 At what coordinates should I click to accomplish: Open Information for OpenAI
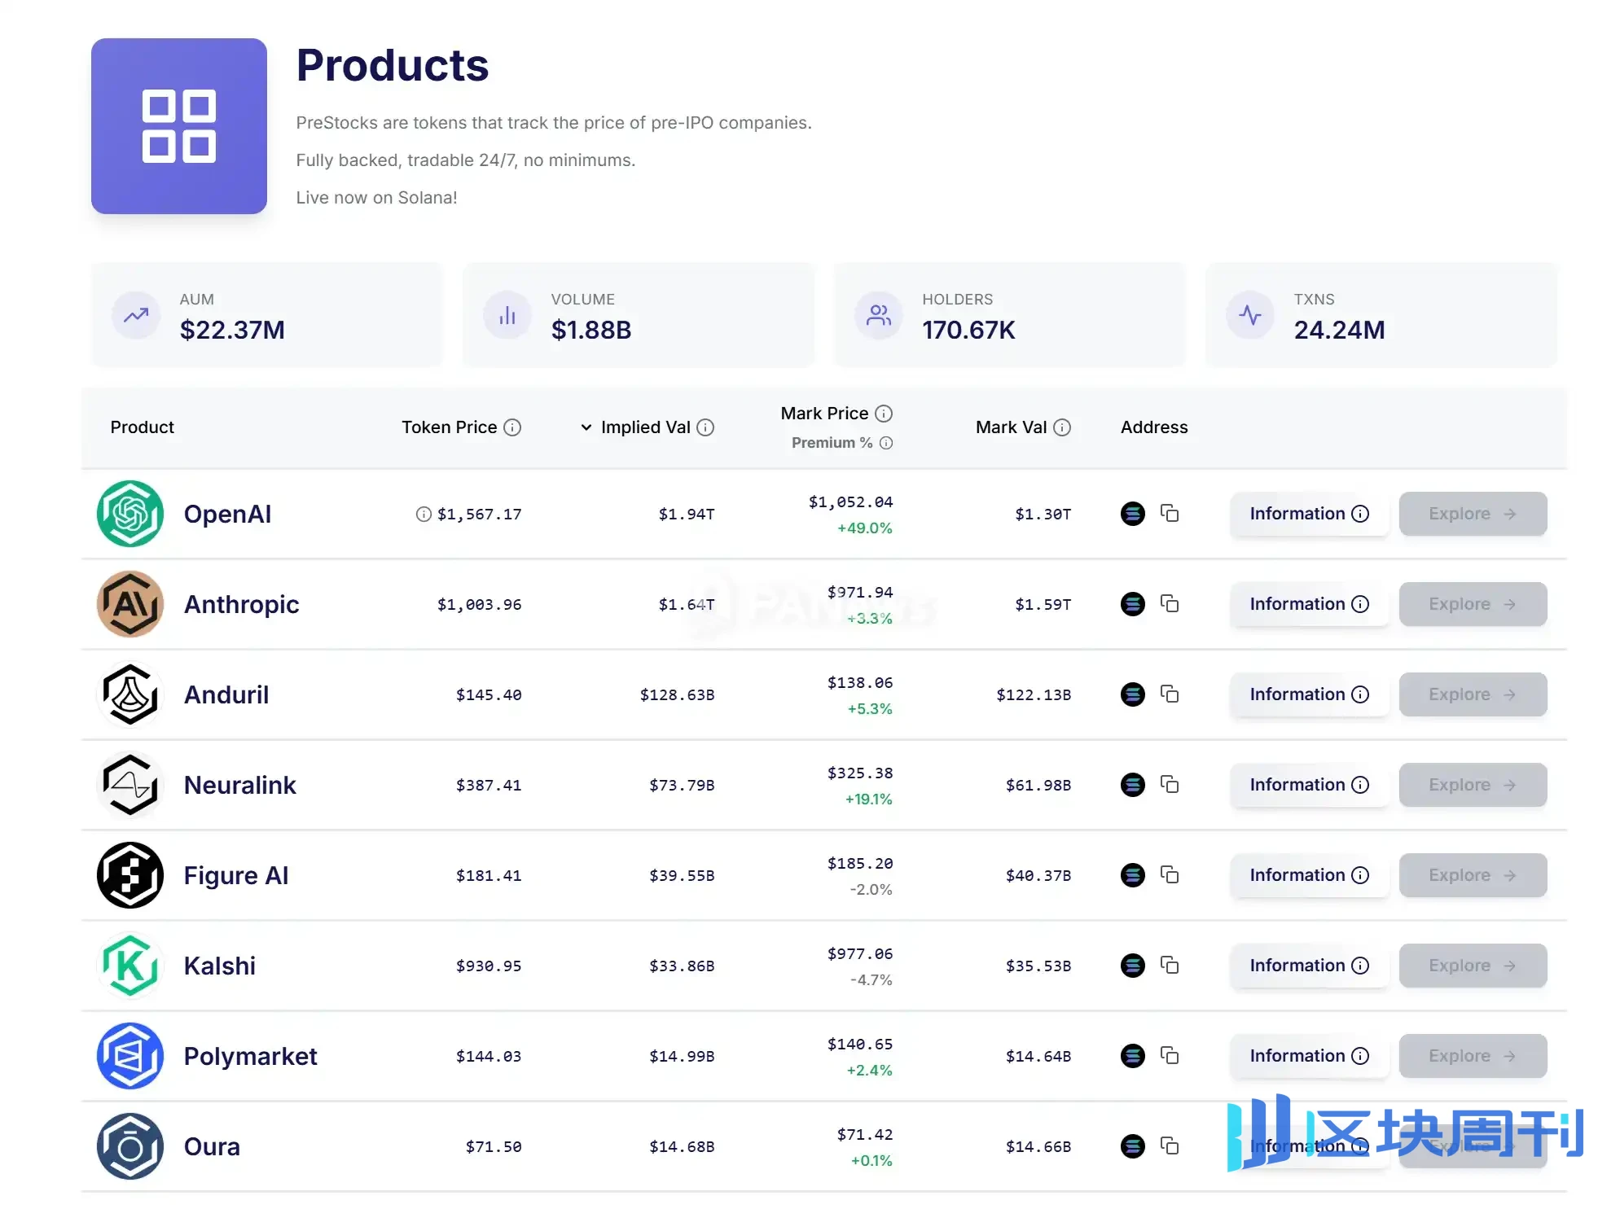pyautogui.click(x=1309, y=514)
